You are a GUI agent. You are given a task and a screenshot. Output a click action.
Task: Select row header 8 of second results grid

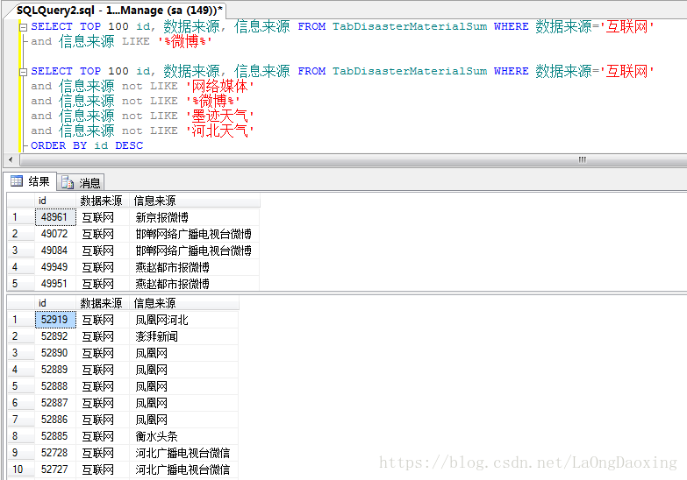point(21,436)
